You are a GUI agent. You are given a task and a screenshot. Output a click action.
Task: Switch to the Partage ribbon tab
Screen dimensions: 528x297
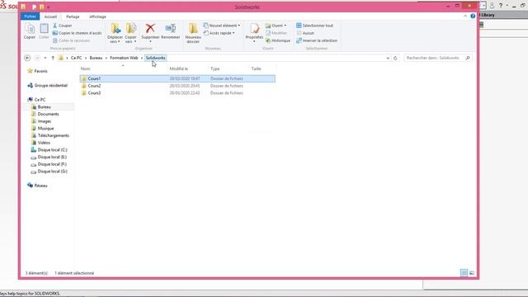pos(73,16)
